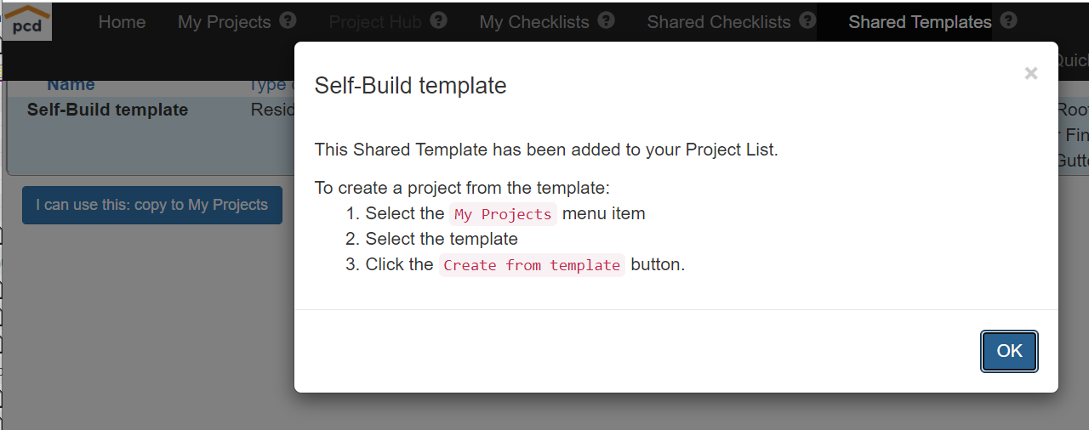Dismiss the dialog with the X icon
Screen dimensions: 1089x430
(x=1031, y=74)
